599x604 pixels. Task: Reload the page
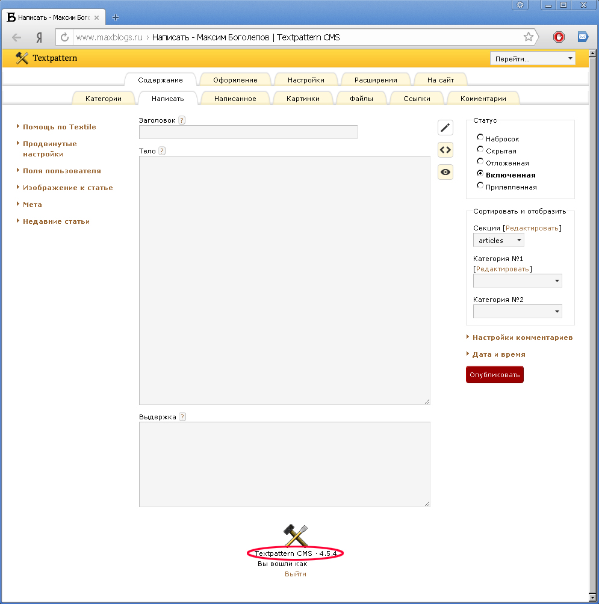(65, 37)
